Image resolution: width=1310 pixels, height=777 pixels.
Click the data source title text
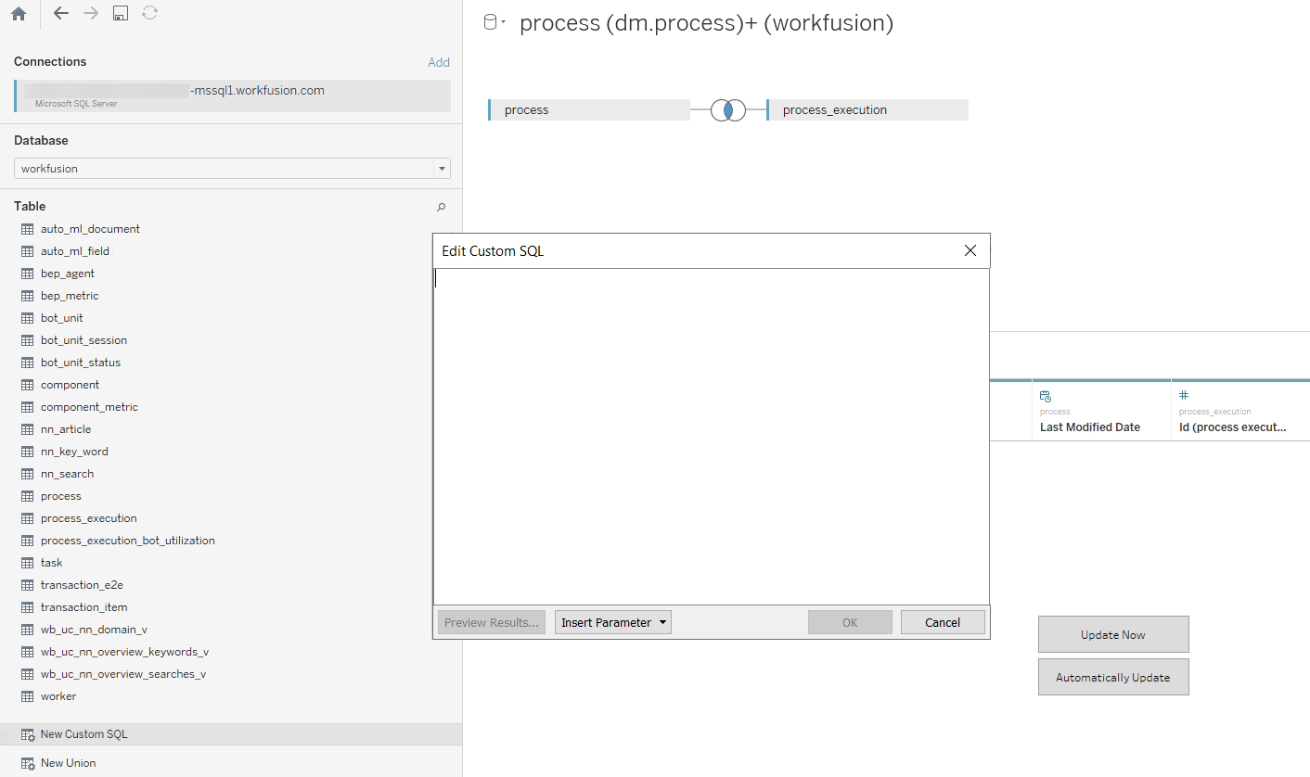pos(706,23)
